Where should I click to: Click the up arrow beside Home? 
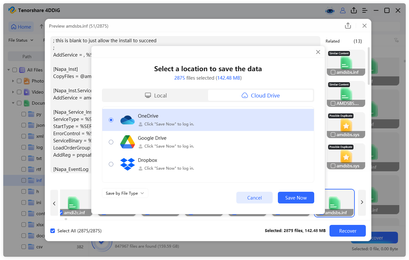pyautogui.click(x=42, y=27)
